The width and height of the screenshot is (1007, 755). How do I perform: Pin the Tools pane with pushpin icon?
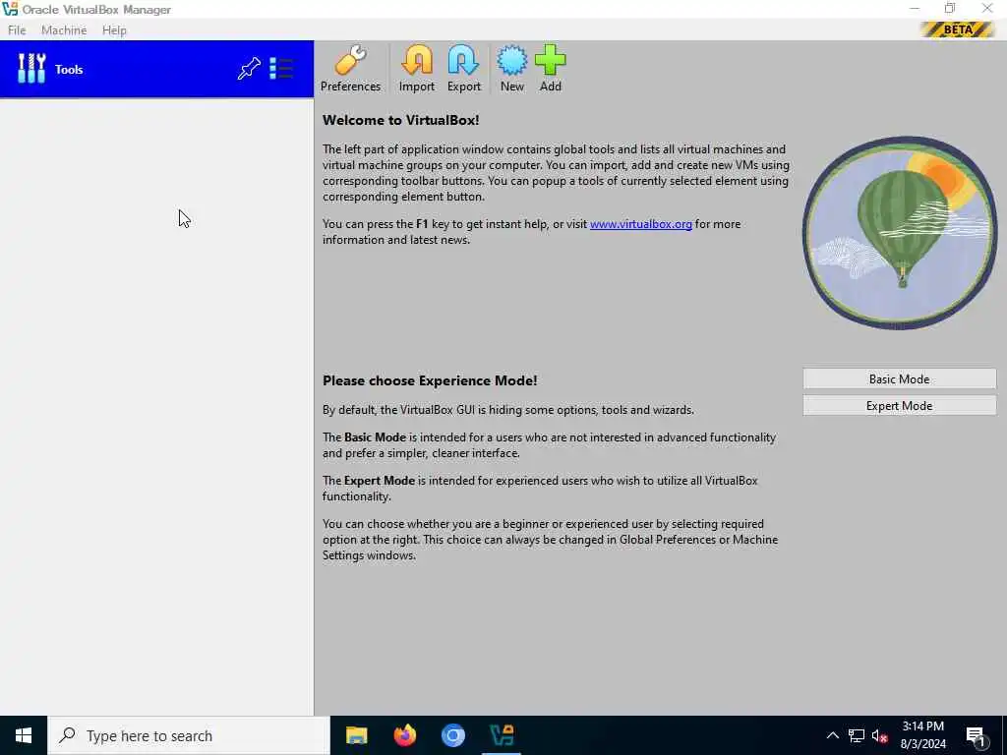(249, 69)
